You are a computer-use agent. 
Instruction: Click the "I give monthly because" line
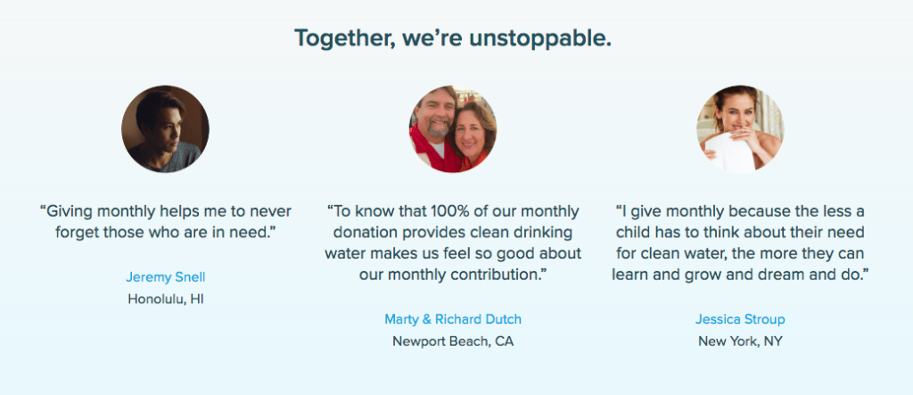740,211
